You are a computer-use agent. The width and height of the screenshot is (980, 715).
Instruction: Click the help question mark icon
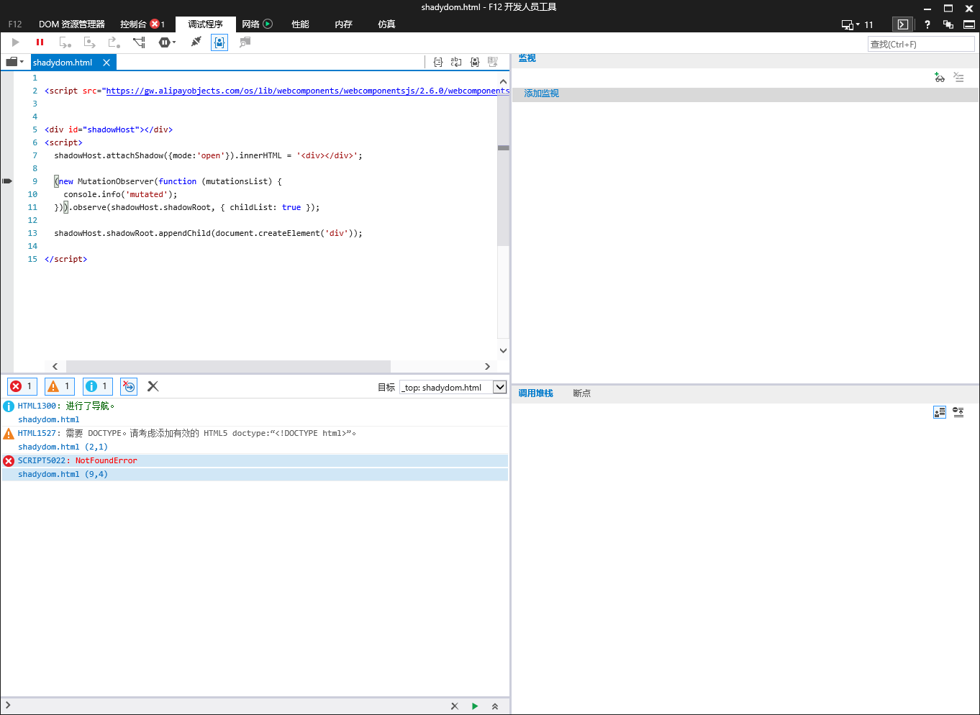tap(927, 24)
